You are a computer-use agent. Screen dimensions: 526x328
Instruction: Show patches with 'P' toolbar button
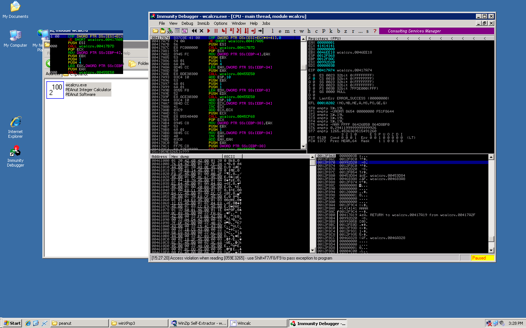pyautogui.click(x=324, y=31)
